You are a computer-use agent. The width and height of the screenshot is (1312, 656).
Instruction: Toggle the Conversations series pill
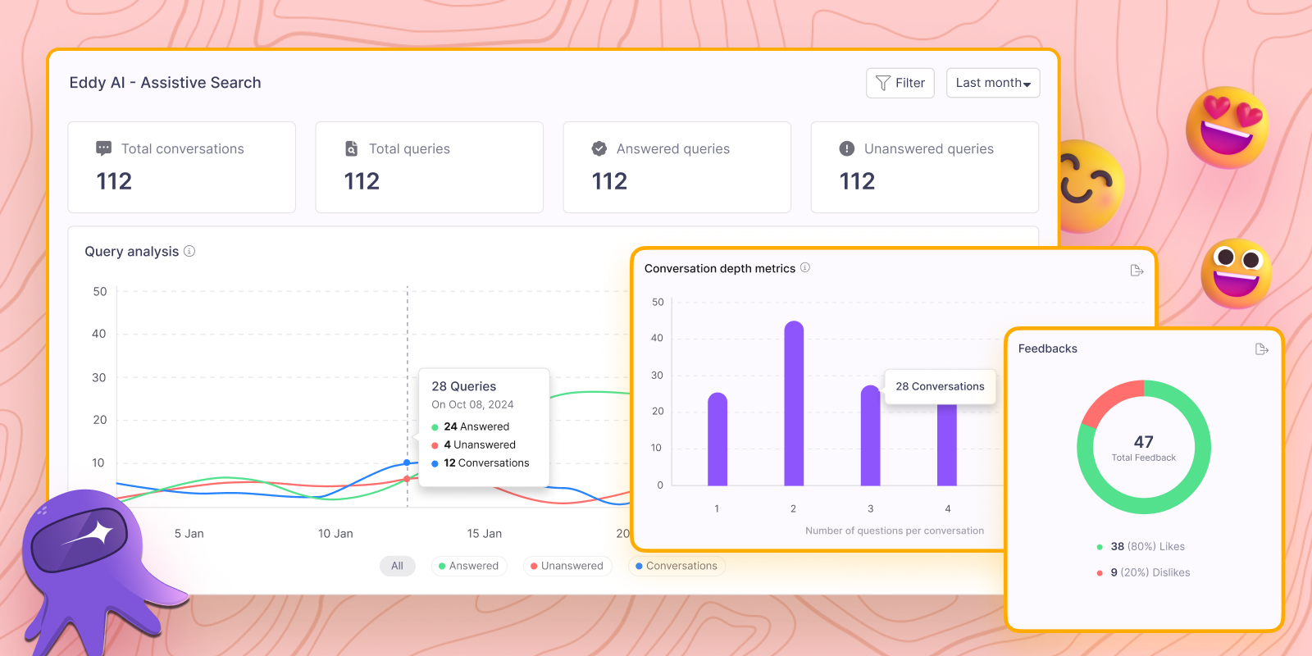(x=676, y=566)
